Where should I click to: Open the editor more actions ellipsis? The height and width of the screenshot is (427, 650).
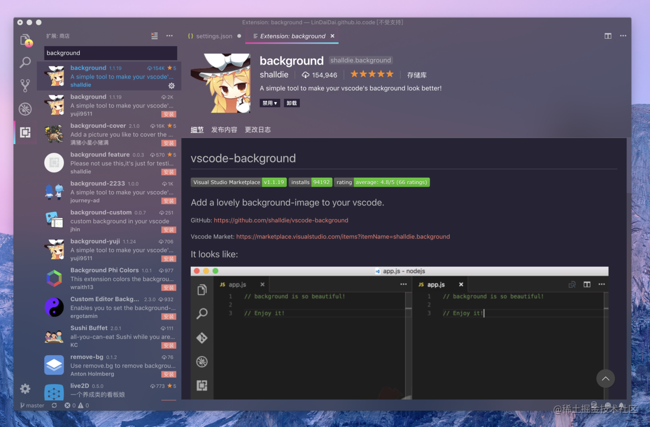pos(623,36)
